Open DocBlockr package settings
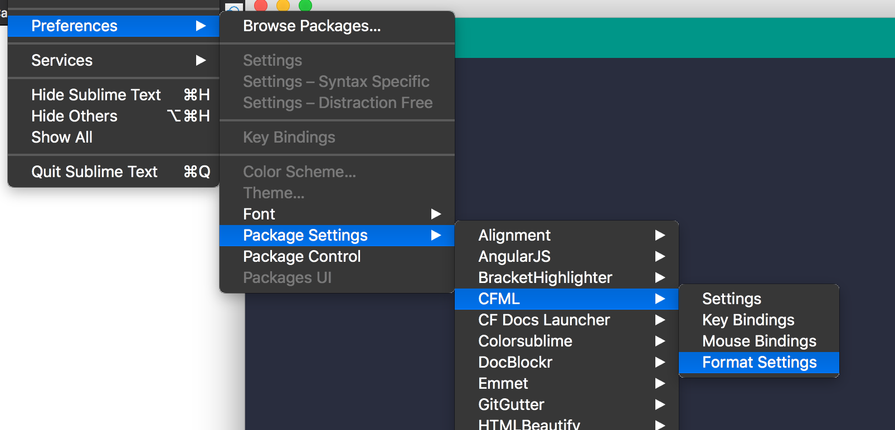Image resolution: width=895 pixels, height=430 pixels. (567, 363)
